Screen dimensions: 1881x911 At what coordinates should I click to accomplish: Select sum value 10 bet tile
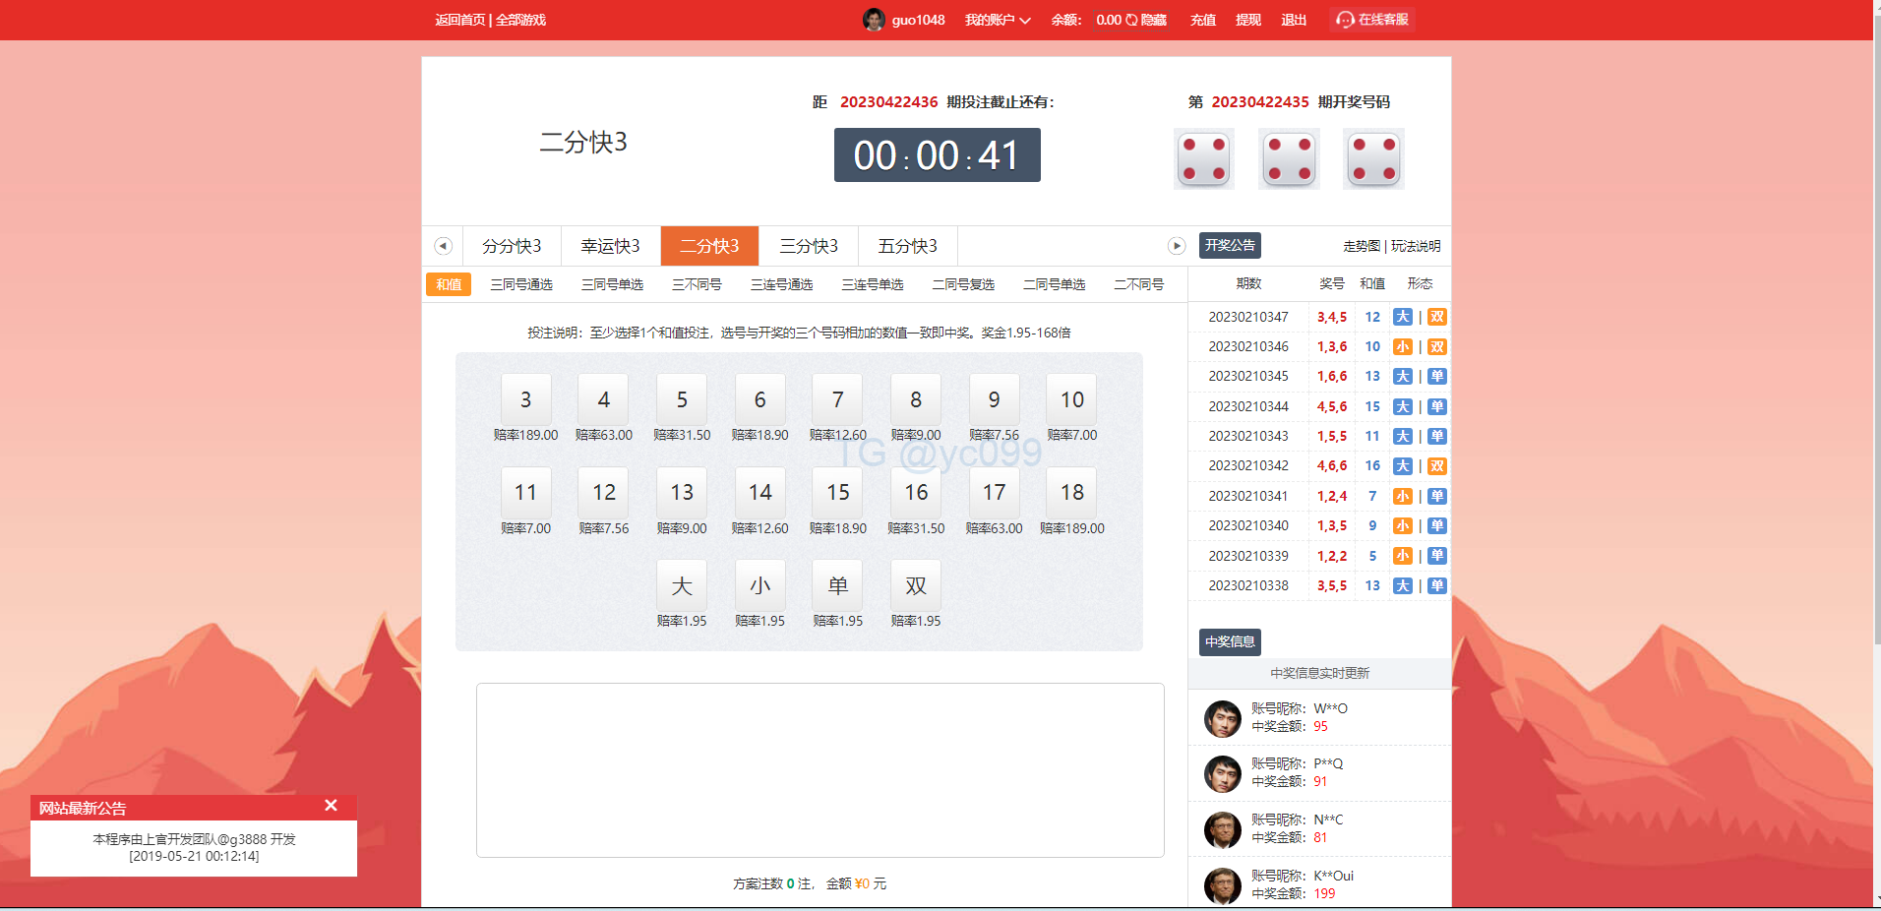(x=1071, y=399)
